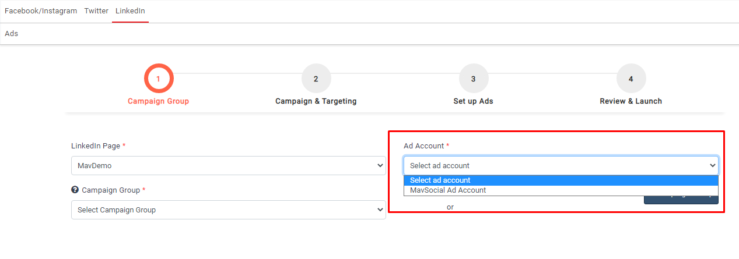
Task: Click the step 4 circle icon
Action: (x=631, y=79)
